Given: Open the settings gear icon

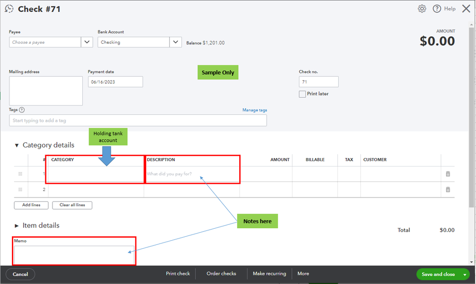Looking at the screenshot, I should pyautogui.click(x=422, y=9).
